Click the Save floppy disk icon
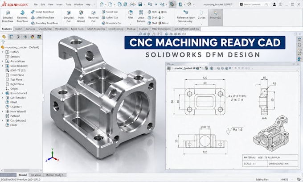Viewport: 303px width, 182px height. (x=140, y=4)
